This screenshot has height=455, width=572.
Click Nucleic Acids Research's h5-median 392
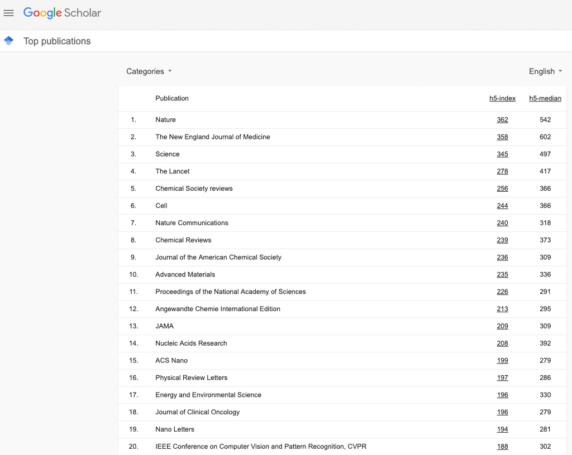545,343
